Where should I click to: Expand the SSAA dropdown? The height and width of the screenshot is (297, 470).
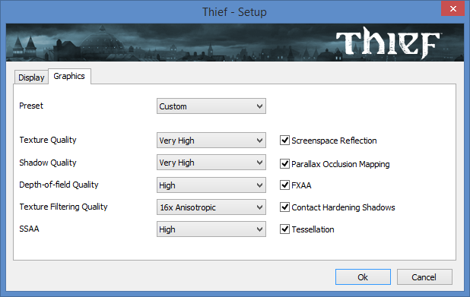click(x=211, y=229)
